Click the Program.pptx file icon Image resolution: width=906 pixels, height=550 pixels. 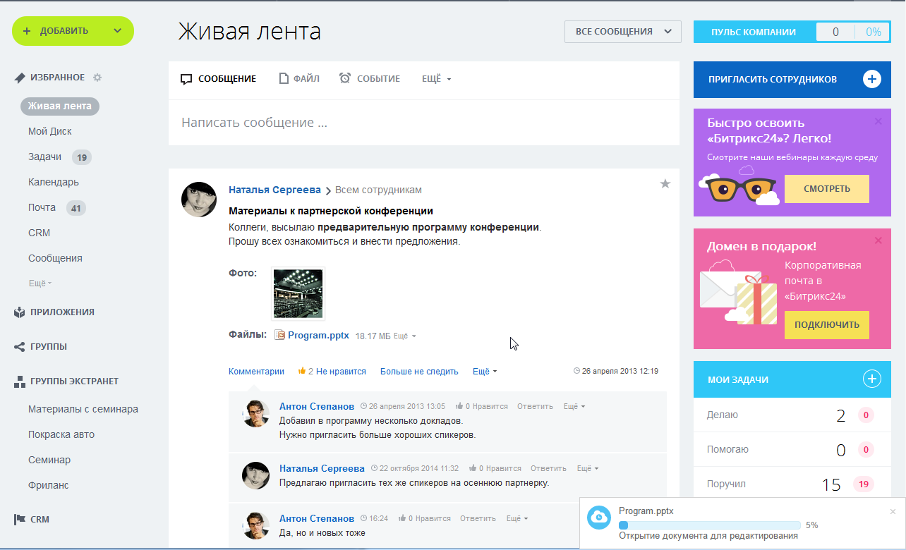click(x=280, y=336)
